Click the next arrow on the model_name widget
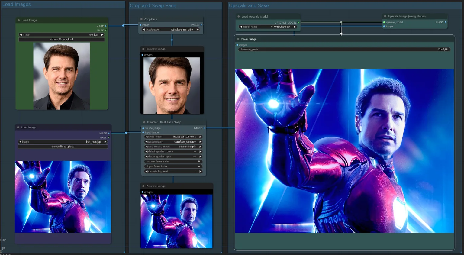 tap(295, 27)
